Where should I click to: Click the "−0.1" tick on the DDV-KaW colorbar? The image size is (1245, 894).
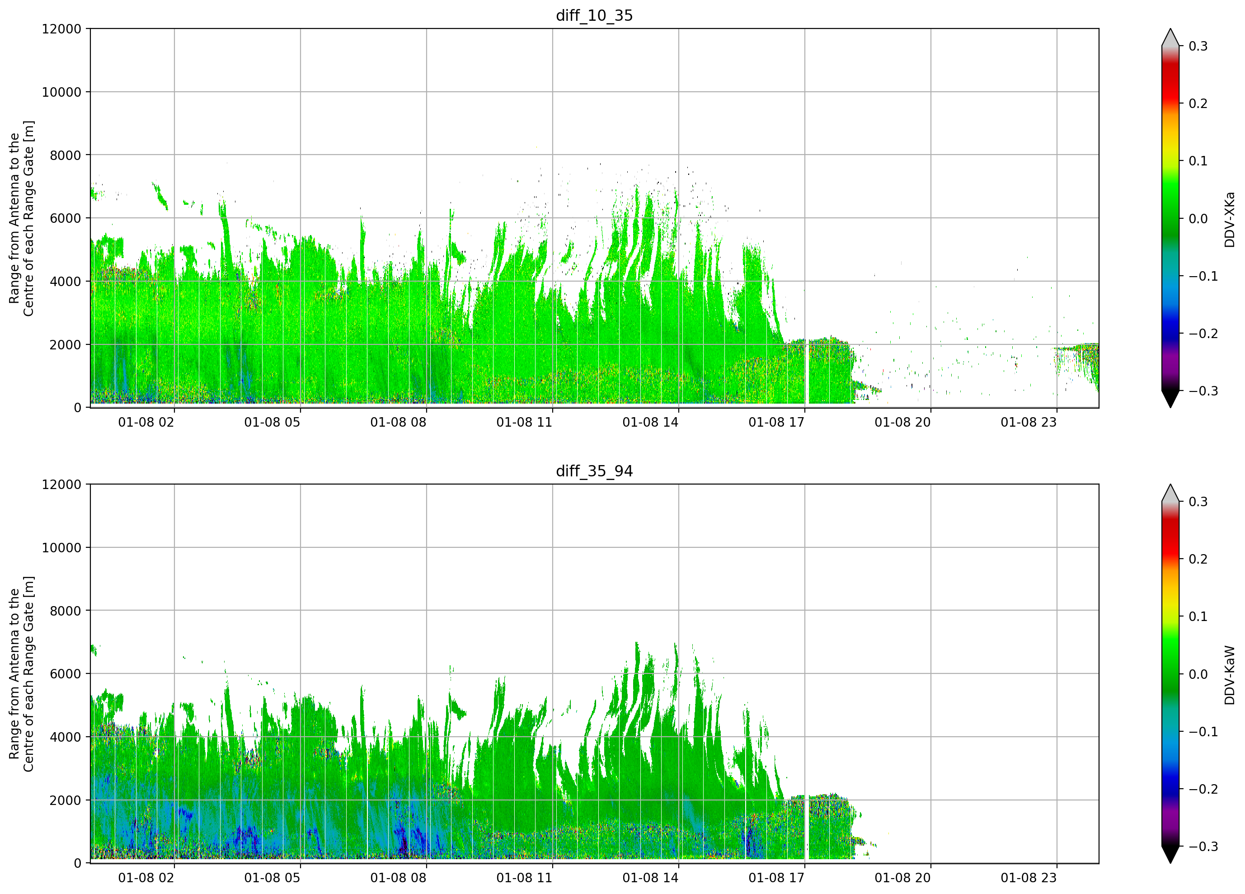[x=1203, y=732]
